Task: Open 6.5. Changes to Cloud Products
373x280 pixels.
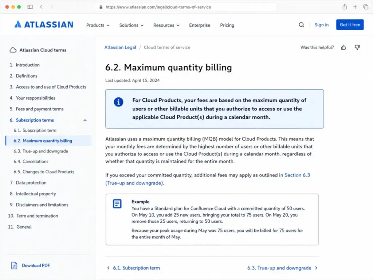Action: 44,172
